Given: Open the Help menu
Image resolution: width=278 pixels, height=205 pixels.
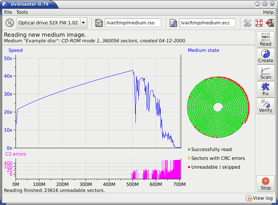Looking at the screenshot, I should (x=268, y=12).
